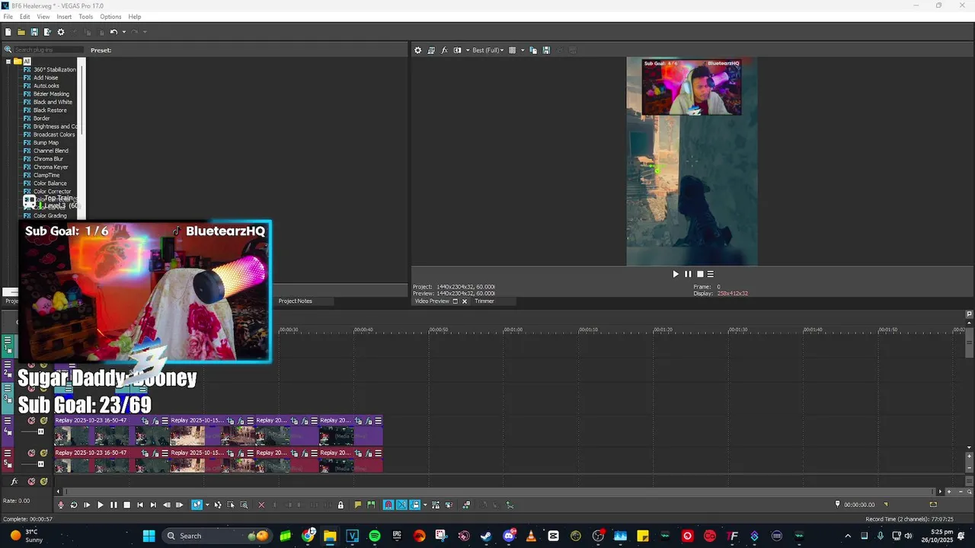Click Play under the video preview
The height and width of the screenshot is (548, 975).
(675, 274)
